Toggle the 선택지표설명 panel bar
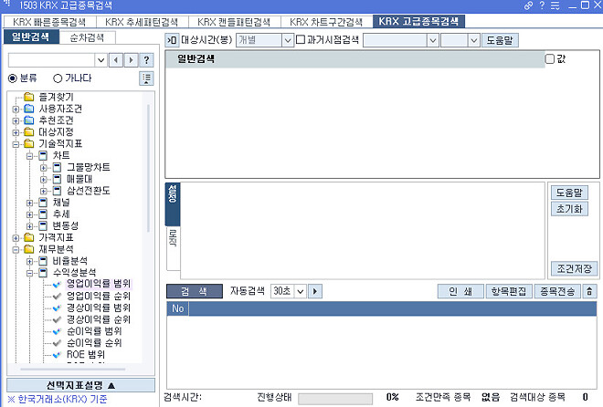This screenshot has width=603, height=407. (x=80, y=385)
